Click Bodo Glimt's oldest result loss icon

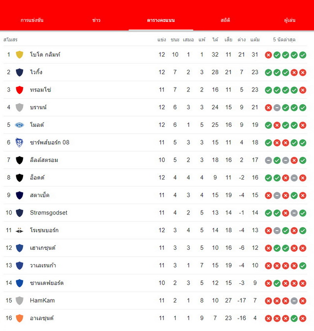tap(268, 55)
